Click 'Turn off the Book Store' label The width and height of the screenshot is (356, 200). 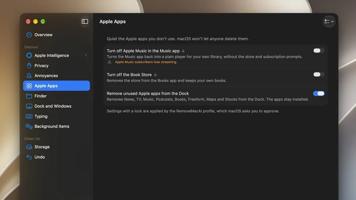[x=129, y=75]
